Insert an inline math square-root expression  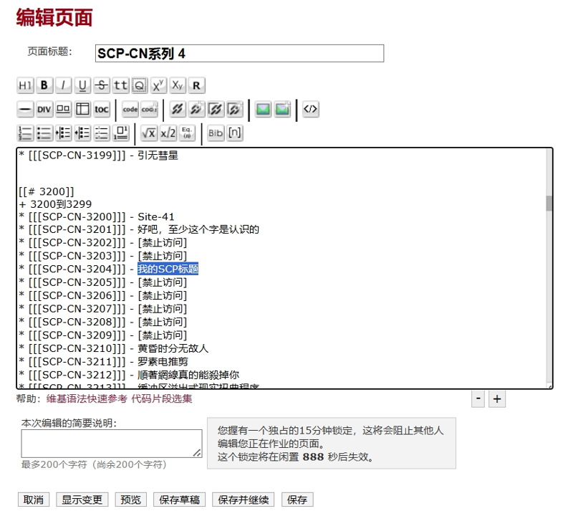149,133
